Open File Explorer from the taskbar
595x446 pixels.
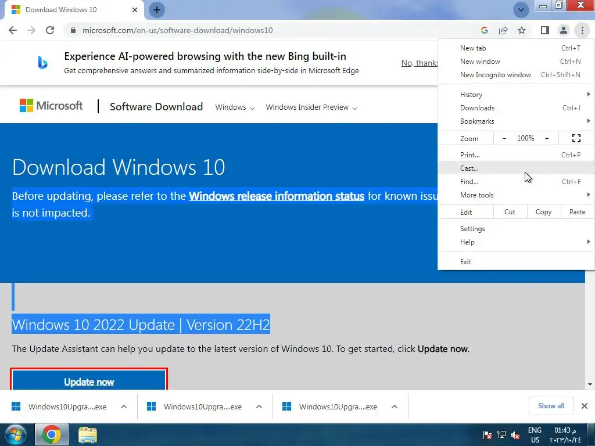click(x=88, y=434)
